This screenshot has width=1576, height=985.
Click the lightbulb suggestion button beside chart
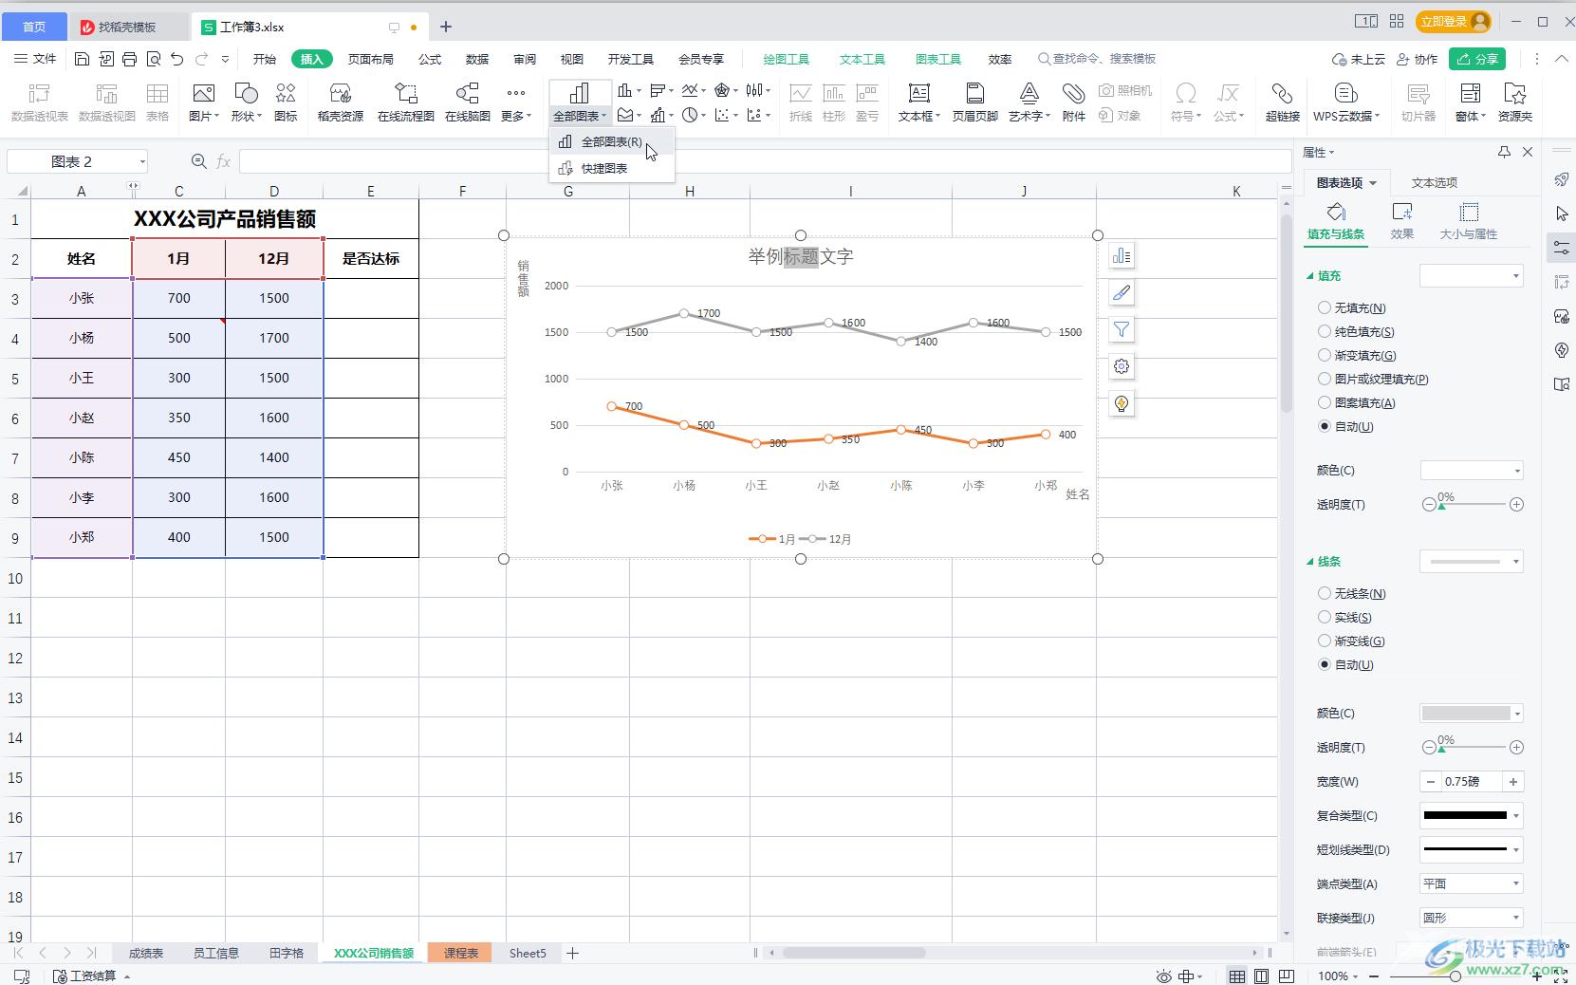tap(1122, 404)
